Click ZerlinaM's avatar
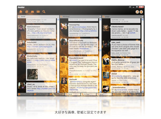 (x=64, y=81)
